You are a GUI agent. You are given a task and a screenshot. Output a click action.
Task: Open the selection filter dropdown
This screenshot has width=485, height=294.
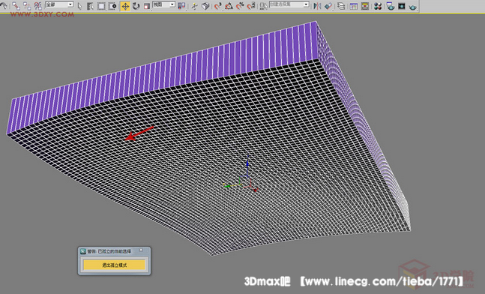coord(59,4)
